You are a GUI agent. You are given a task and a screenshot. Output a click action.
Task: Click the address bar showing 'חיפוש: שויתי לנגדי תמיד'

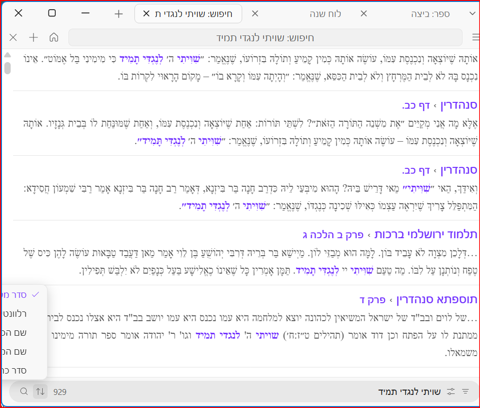(x=265, y=38)
